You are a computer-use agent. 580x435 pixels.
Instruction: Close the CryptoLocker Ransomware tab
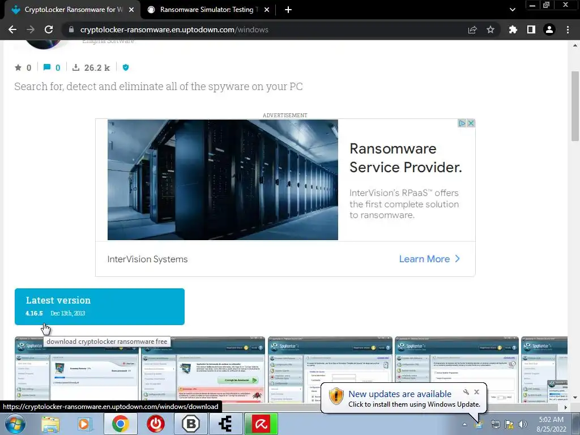pos(131,10)
